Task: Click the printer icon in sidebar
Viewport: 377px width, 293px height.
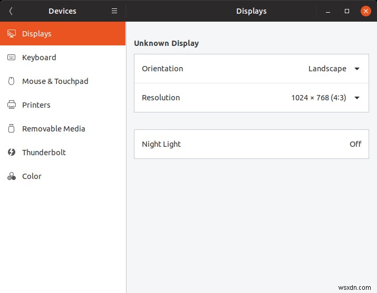Action: tap(11, 105)
